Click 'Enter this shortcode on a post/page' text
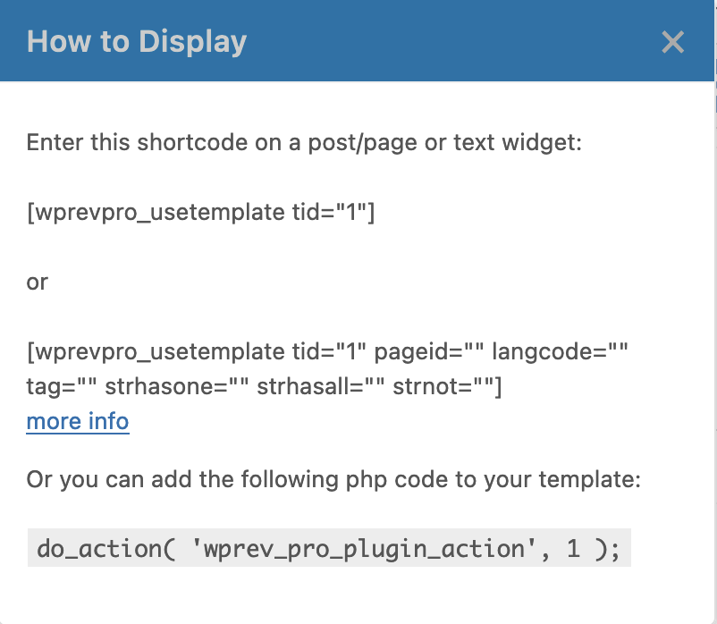Screen dimensions: 717x624 point(222,142)
